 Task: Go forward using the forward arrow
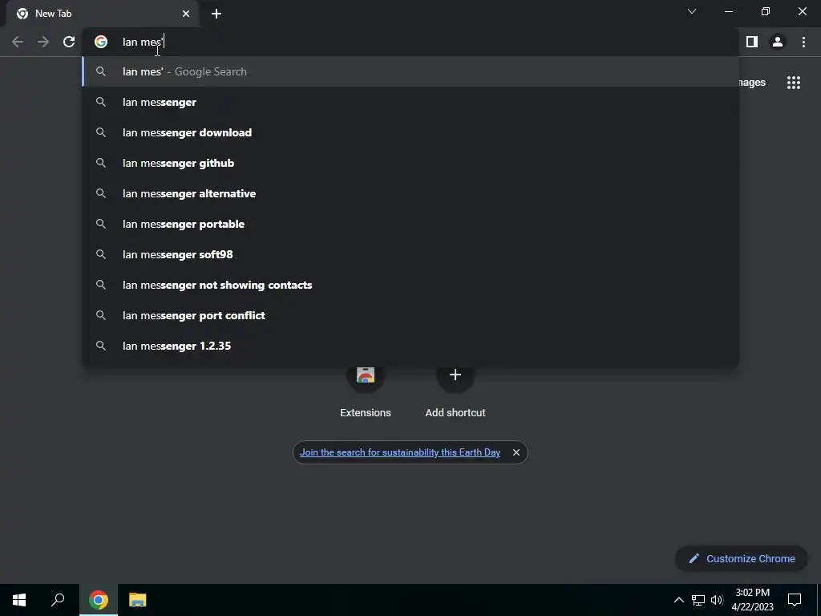[x=43, y=42]
